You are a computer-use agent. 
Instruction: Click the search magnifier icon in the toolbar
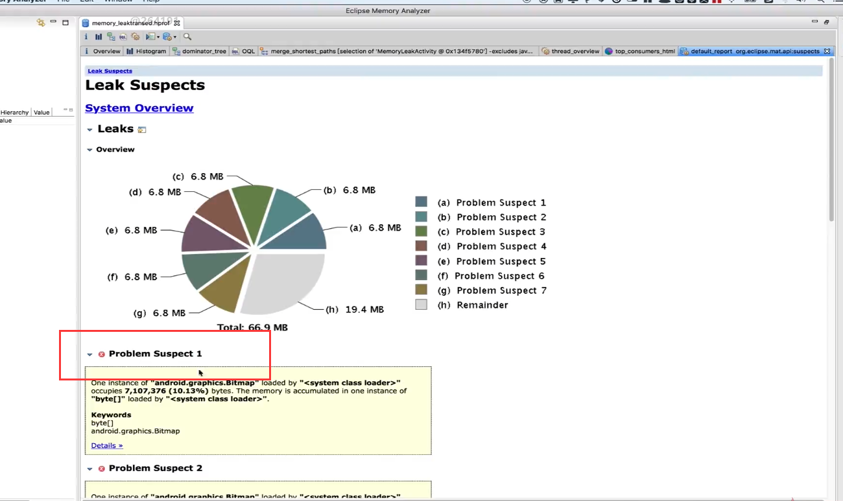pyautogui.click(x=187, y=37)
